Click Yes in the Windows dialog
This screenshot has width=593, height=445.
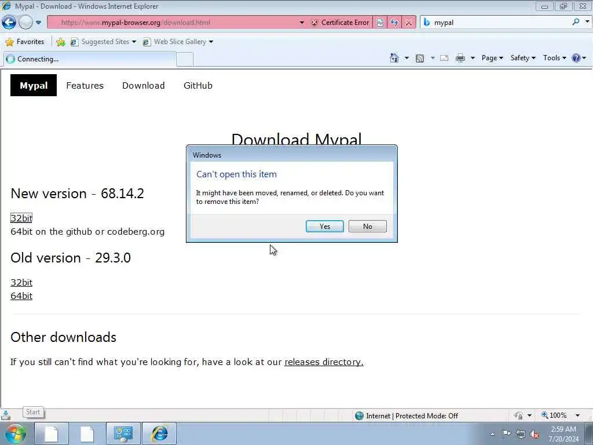click(x=324, y=227)
